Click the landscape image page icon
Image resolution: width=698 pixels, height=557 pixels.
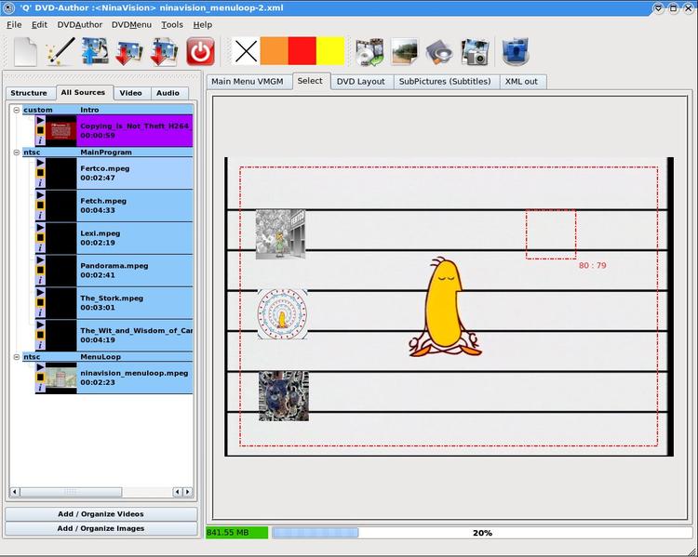tap(404, 51)
